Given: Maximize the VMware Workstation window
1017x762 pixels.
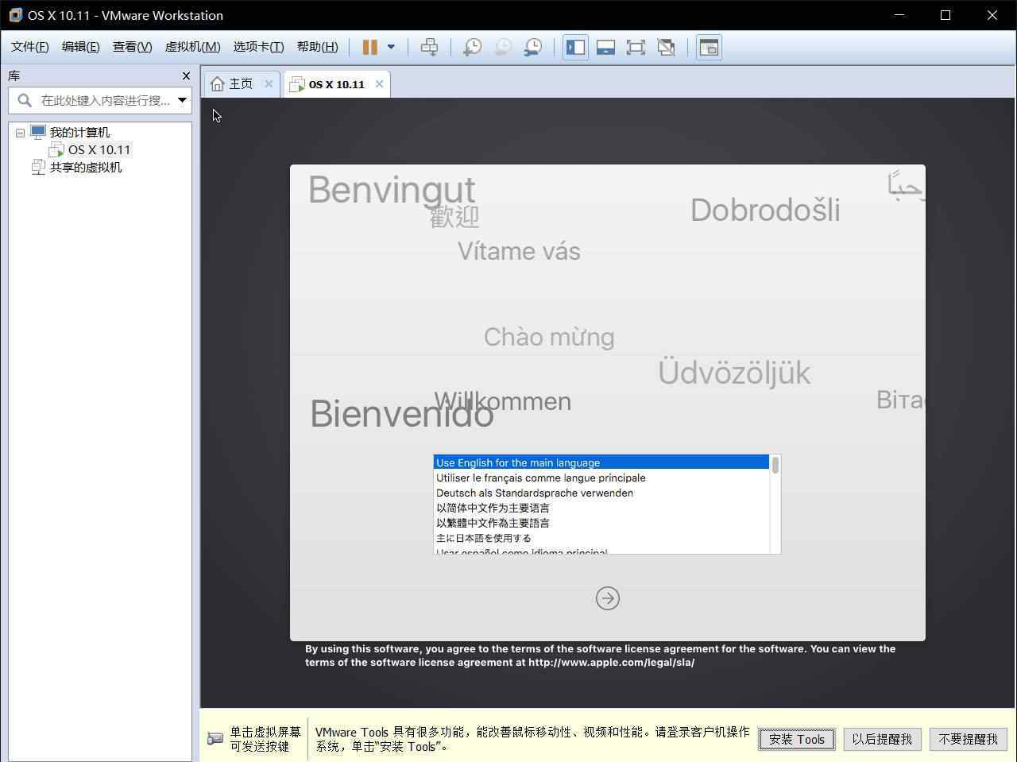Looking at the screenshot, I should tap(945, 15).
